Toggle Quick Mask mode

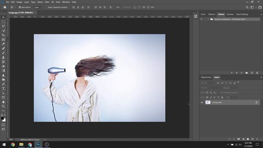point(3,125)
